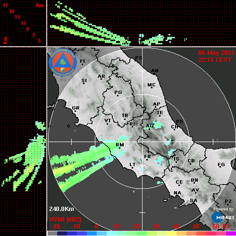This screenshot has width=236, height=236.
Task: Click the "17" altitude label
Action: tap(6, 5)
